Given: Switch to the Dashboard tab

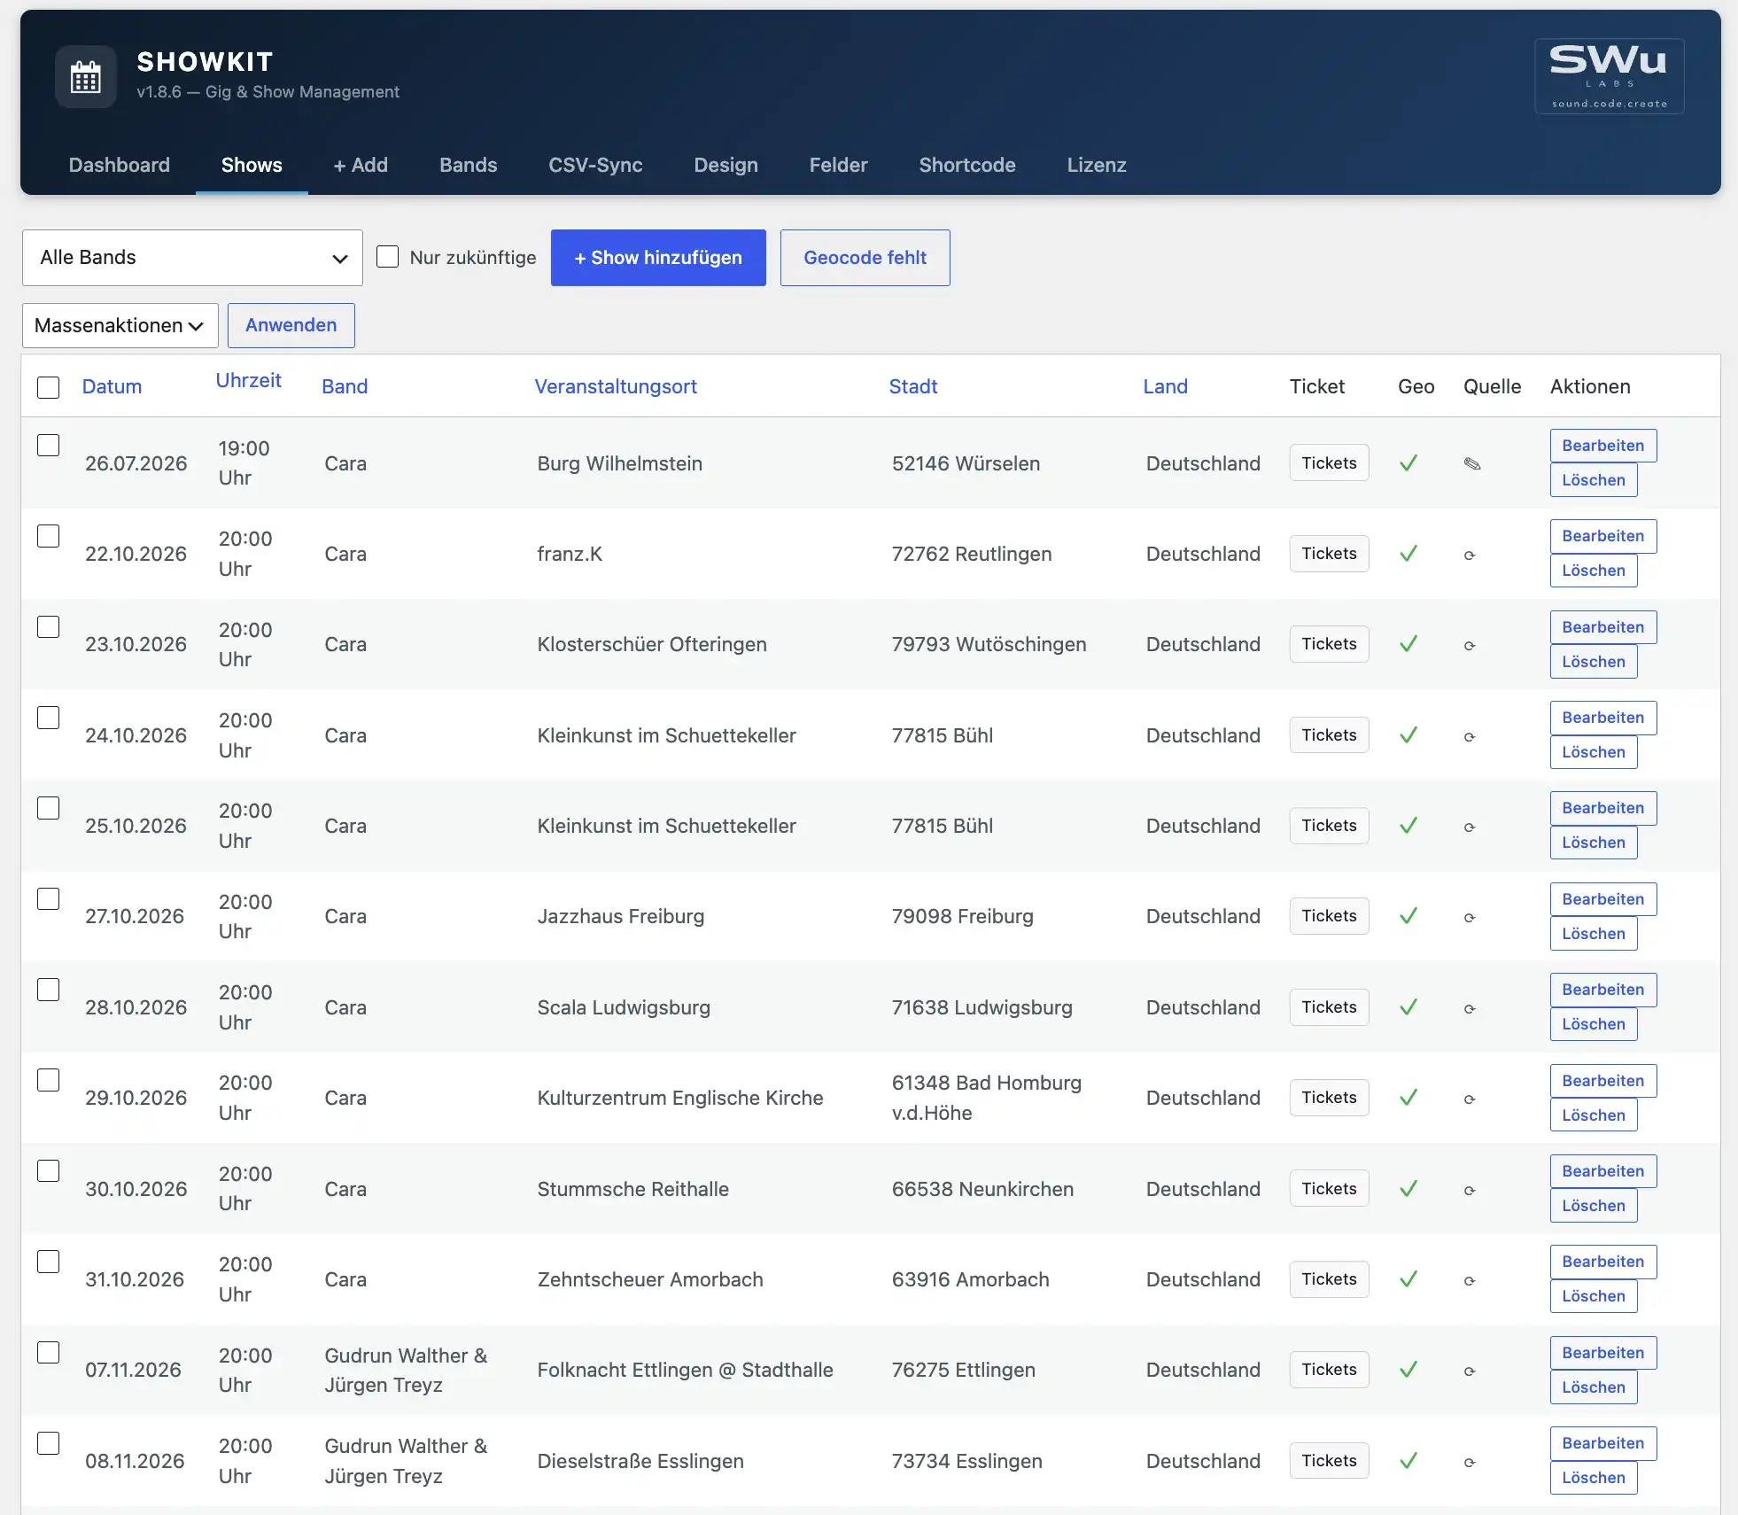Looking at the screenshot, I should coord(120,165).
